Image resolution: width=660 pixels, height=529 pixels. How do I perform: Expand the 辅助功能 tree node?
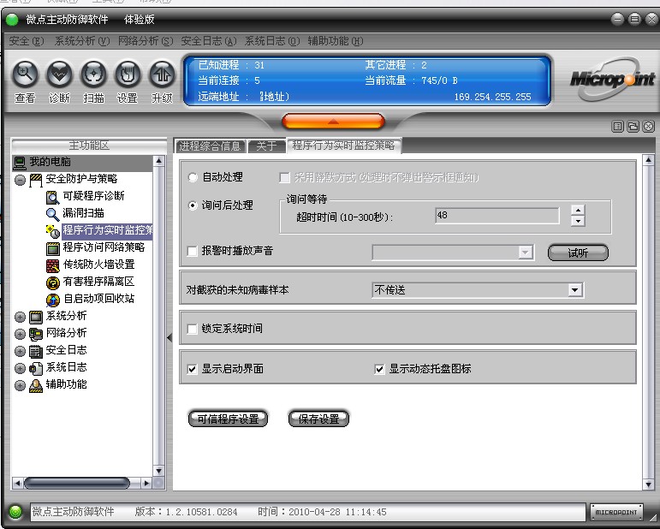[20, 385]
